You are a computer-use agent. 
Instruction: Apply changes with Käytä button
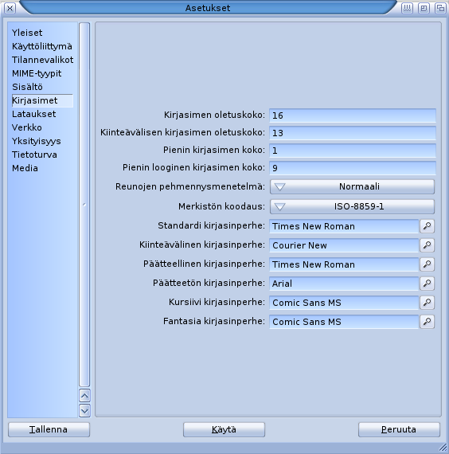tap(224, 429)
